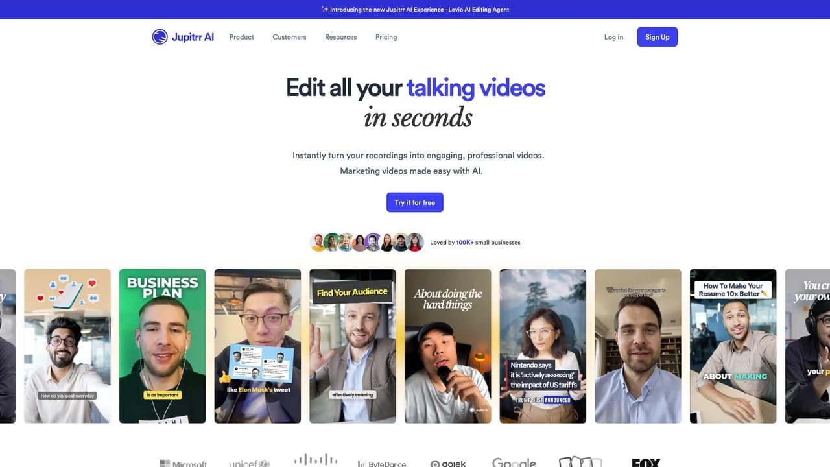Click the 'How do you post everyday' video thumbnail
Screen dimensions: 830x467
(x=67, y=346)
